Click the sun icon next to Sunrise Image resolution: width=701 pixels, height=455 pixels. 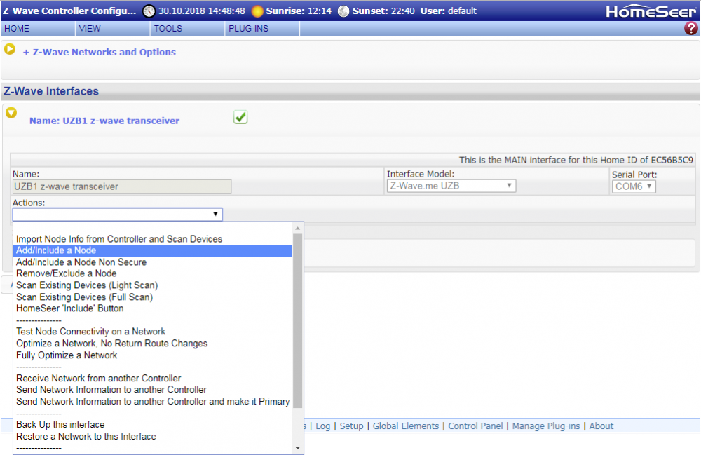pyautogui.click(x=258, y=11)
